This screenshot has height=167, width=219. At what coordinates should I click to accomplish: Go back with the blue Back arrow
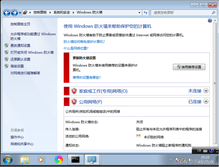(7, 13)
